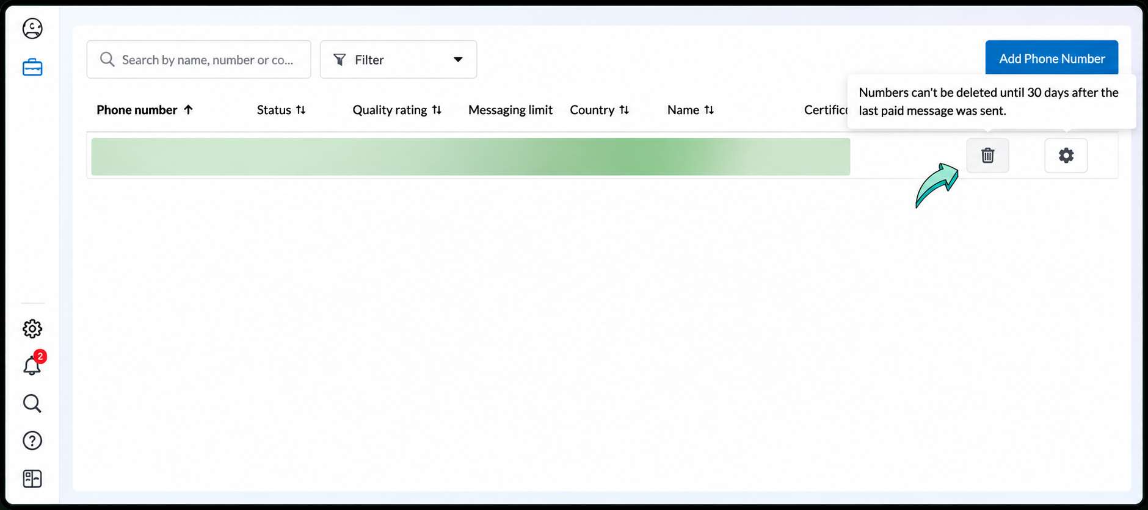The height and width of the screenshot is (510, 1148).
Task: Click the Messaging limit column header
Action: pos(510,110)
